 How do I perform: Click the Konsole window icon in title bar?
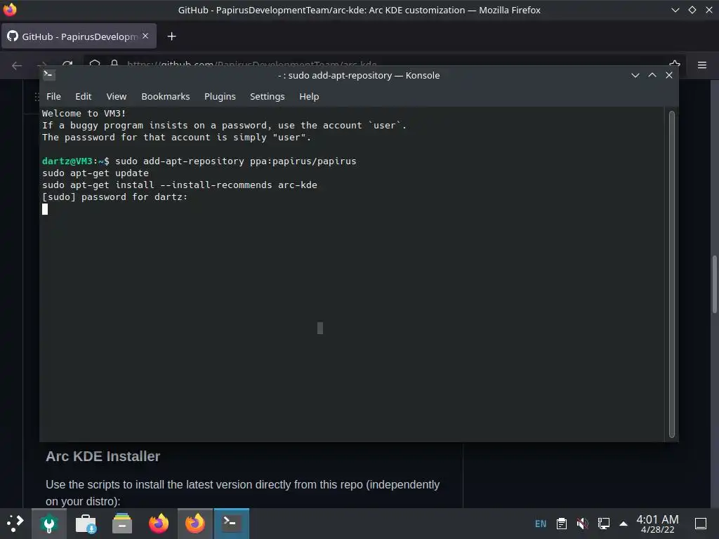(49, 75)
